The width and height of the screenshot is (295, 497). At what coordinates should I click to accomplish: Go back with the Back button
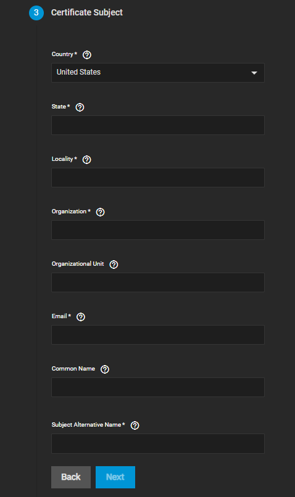coord(71,477)
